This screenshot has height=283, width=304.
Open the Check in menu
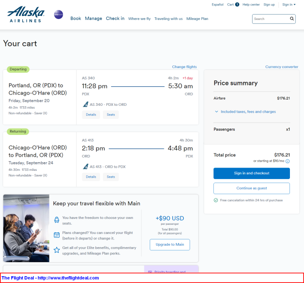tap(115, 19)
